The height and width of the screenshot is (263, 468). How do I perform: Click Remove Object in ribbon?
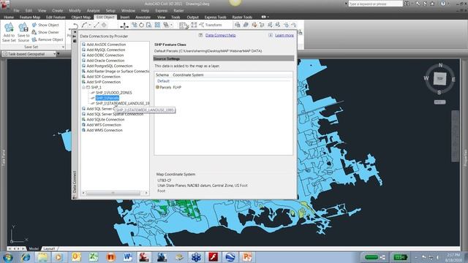(48, 39)
